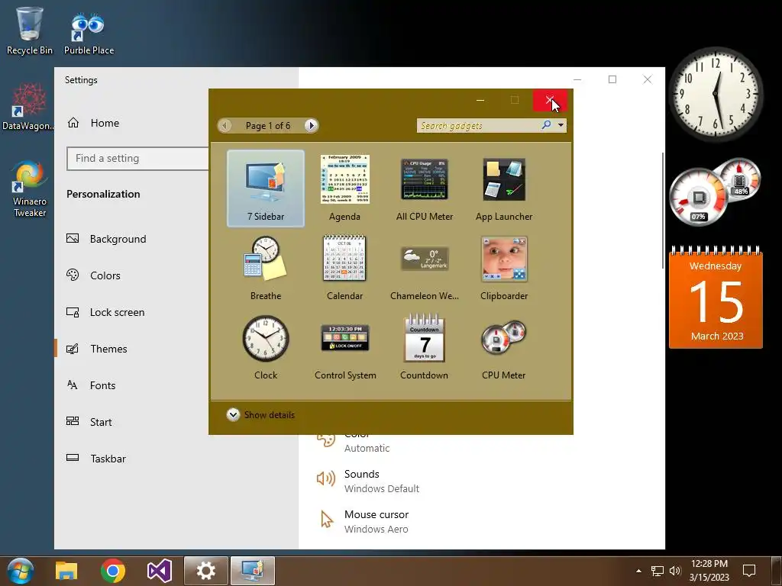This screenshot has height=586, width=782.
Task: Close the gadget gallery window
Action: point(550,100)
